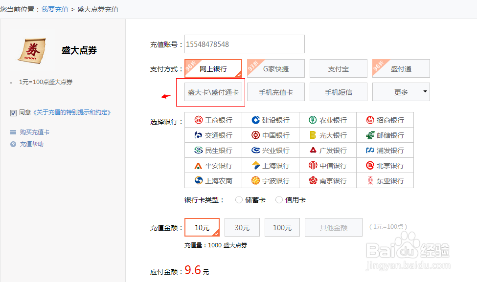Choose the 10元 recharge amount

tap(202, 227)
